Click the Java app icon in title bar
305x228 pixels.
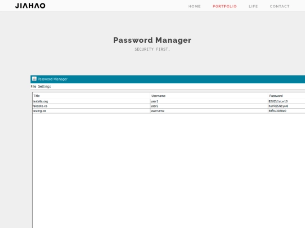(34, 79)
